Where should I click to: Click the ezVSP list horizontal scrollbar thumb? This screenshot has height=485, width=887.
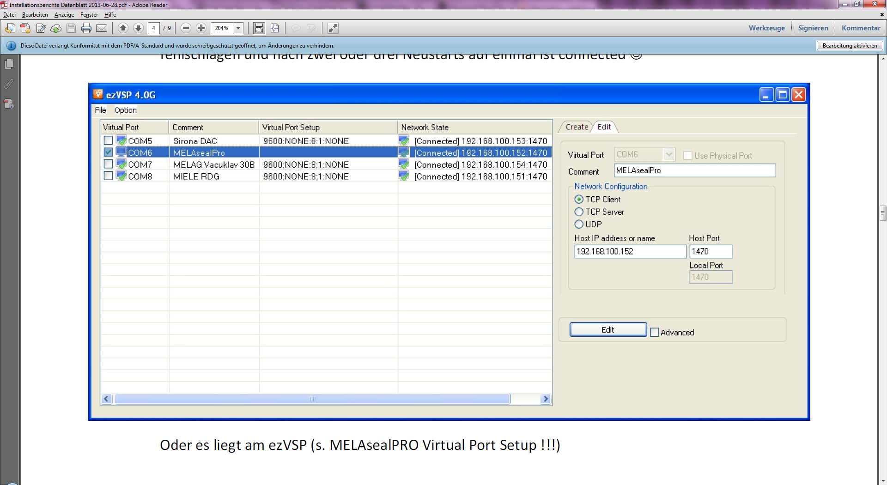(x=312, y=399)
